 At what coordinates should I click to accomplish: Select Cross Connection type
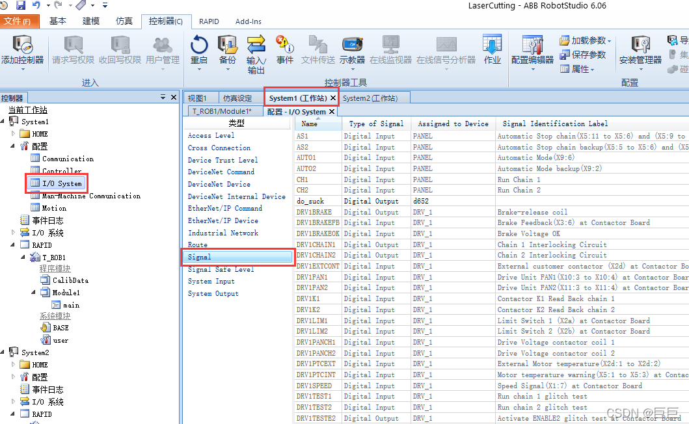click(x=219, y=148)
